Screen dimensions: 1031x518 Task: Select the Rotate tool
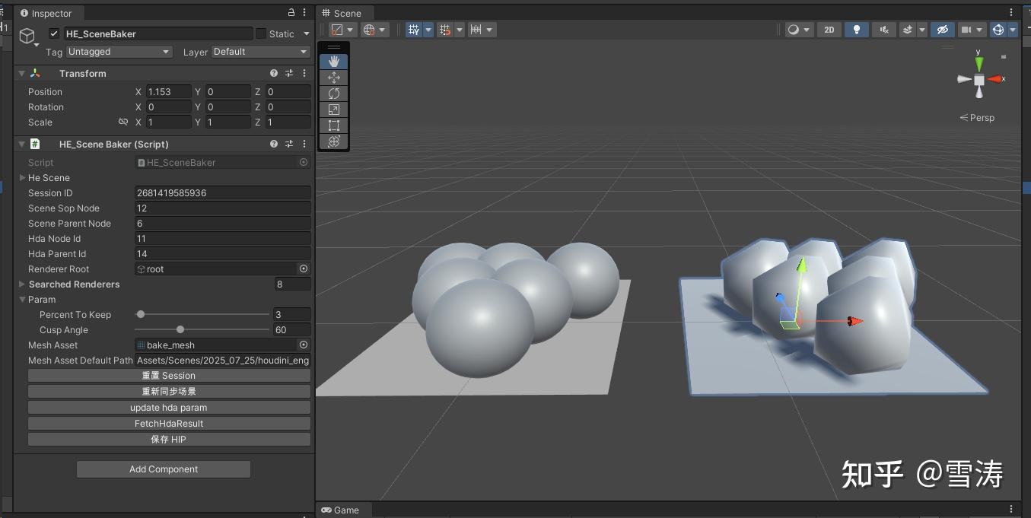coord(333,93)
